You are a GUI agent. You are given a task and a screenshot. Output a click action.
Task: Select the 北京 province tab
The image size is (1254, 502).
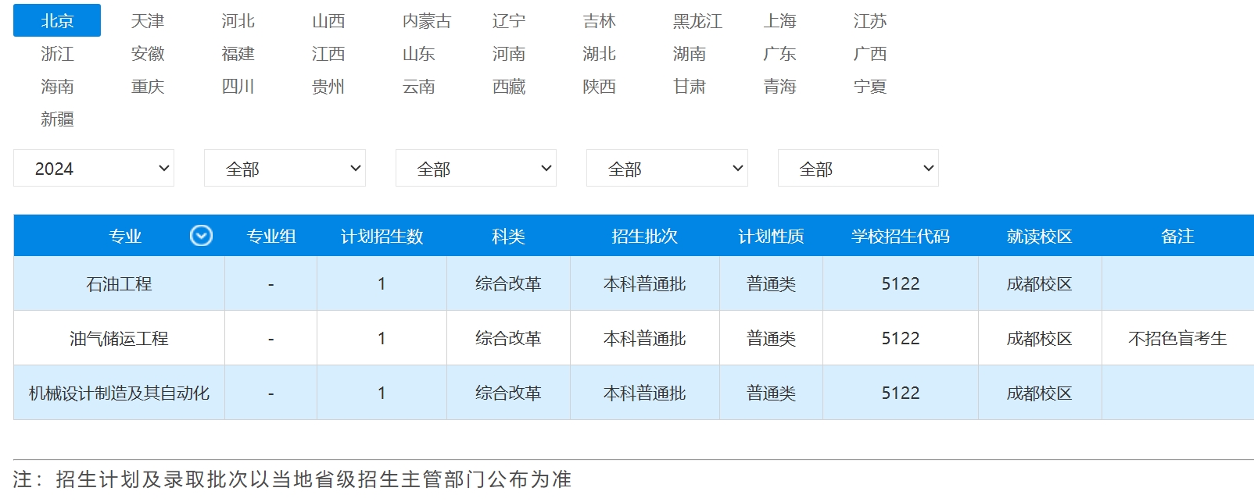(57, 20)
